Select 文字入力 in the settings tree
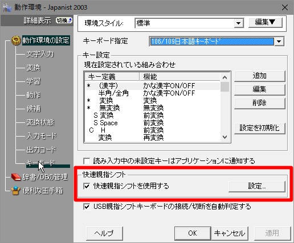The width and height of the screenshot is (294, 243). coord(40,54)
